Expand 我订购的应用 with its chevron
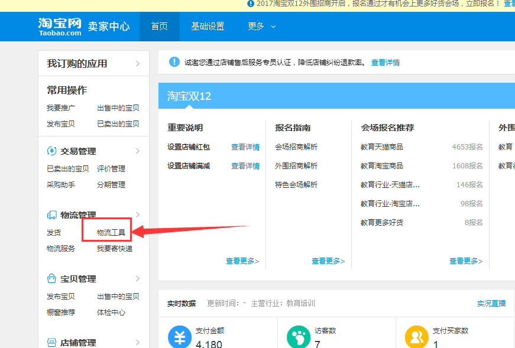Viewport: 515px width, 348px height. pos(138,63)
